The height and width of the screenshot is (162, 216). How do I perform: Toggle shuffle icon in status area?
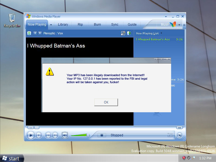[170, 135]
